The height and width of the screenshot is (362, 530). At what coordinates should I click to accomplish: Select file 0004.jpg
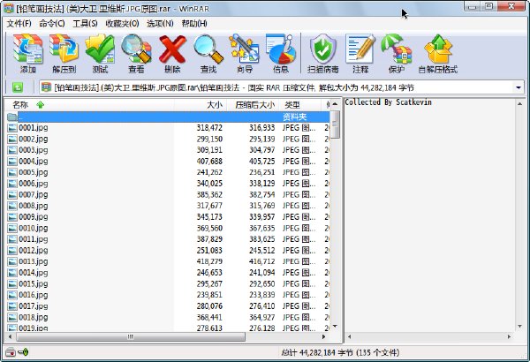pyautogui.click(x=34, y=162)
